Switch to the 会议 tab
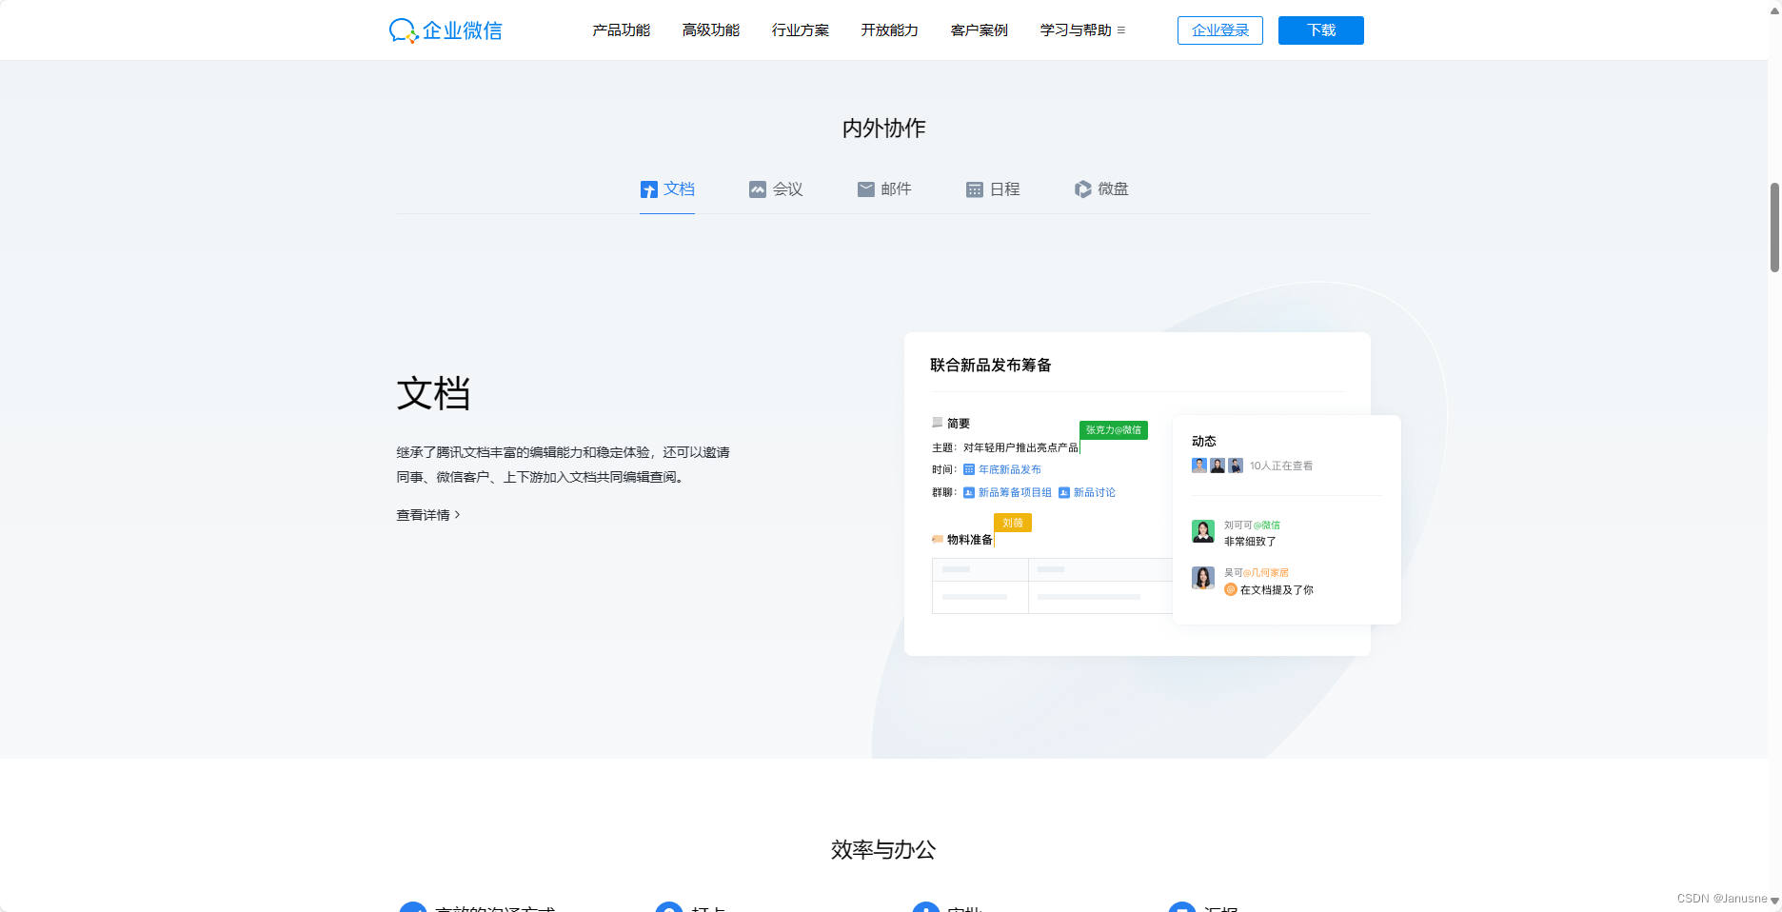Screen dimensions: 1782x912 click(776, 189)
